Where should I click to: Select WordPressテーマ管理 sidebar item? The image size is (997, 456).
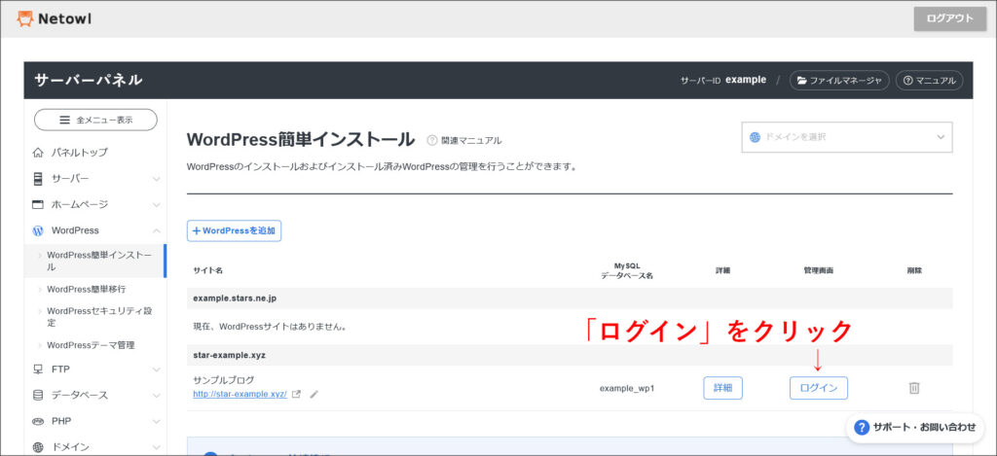tap(91, 345)
